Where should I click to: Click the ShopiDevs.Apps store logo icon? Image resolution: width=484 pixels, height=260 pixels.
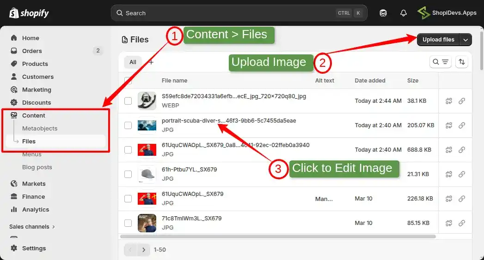click(423, 13)
